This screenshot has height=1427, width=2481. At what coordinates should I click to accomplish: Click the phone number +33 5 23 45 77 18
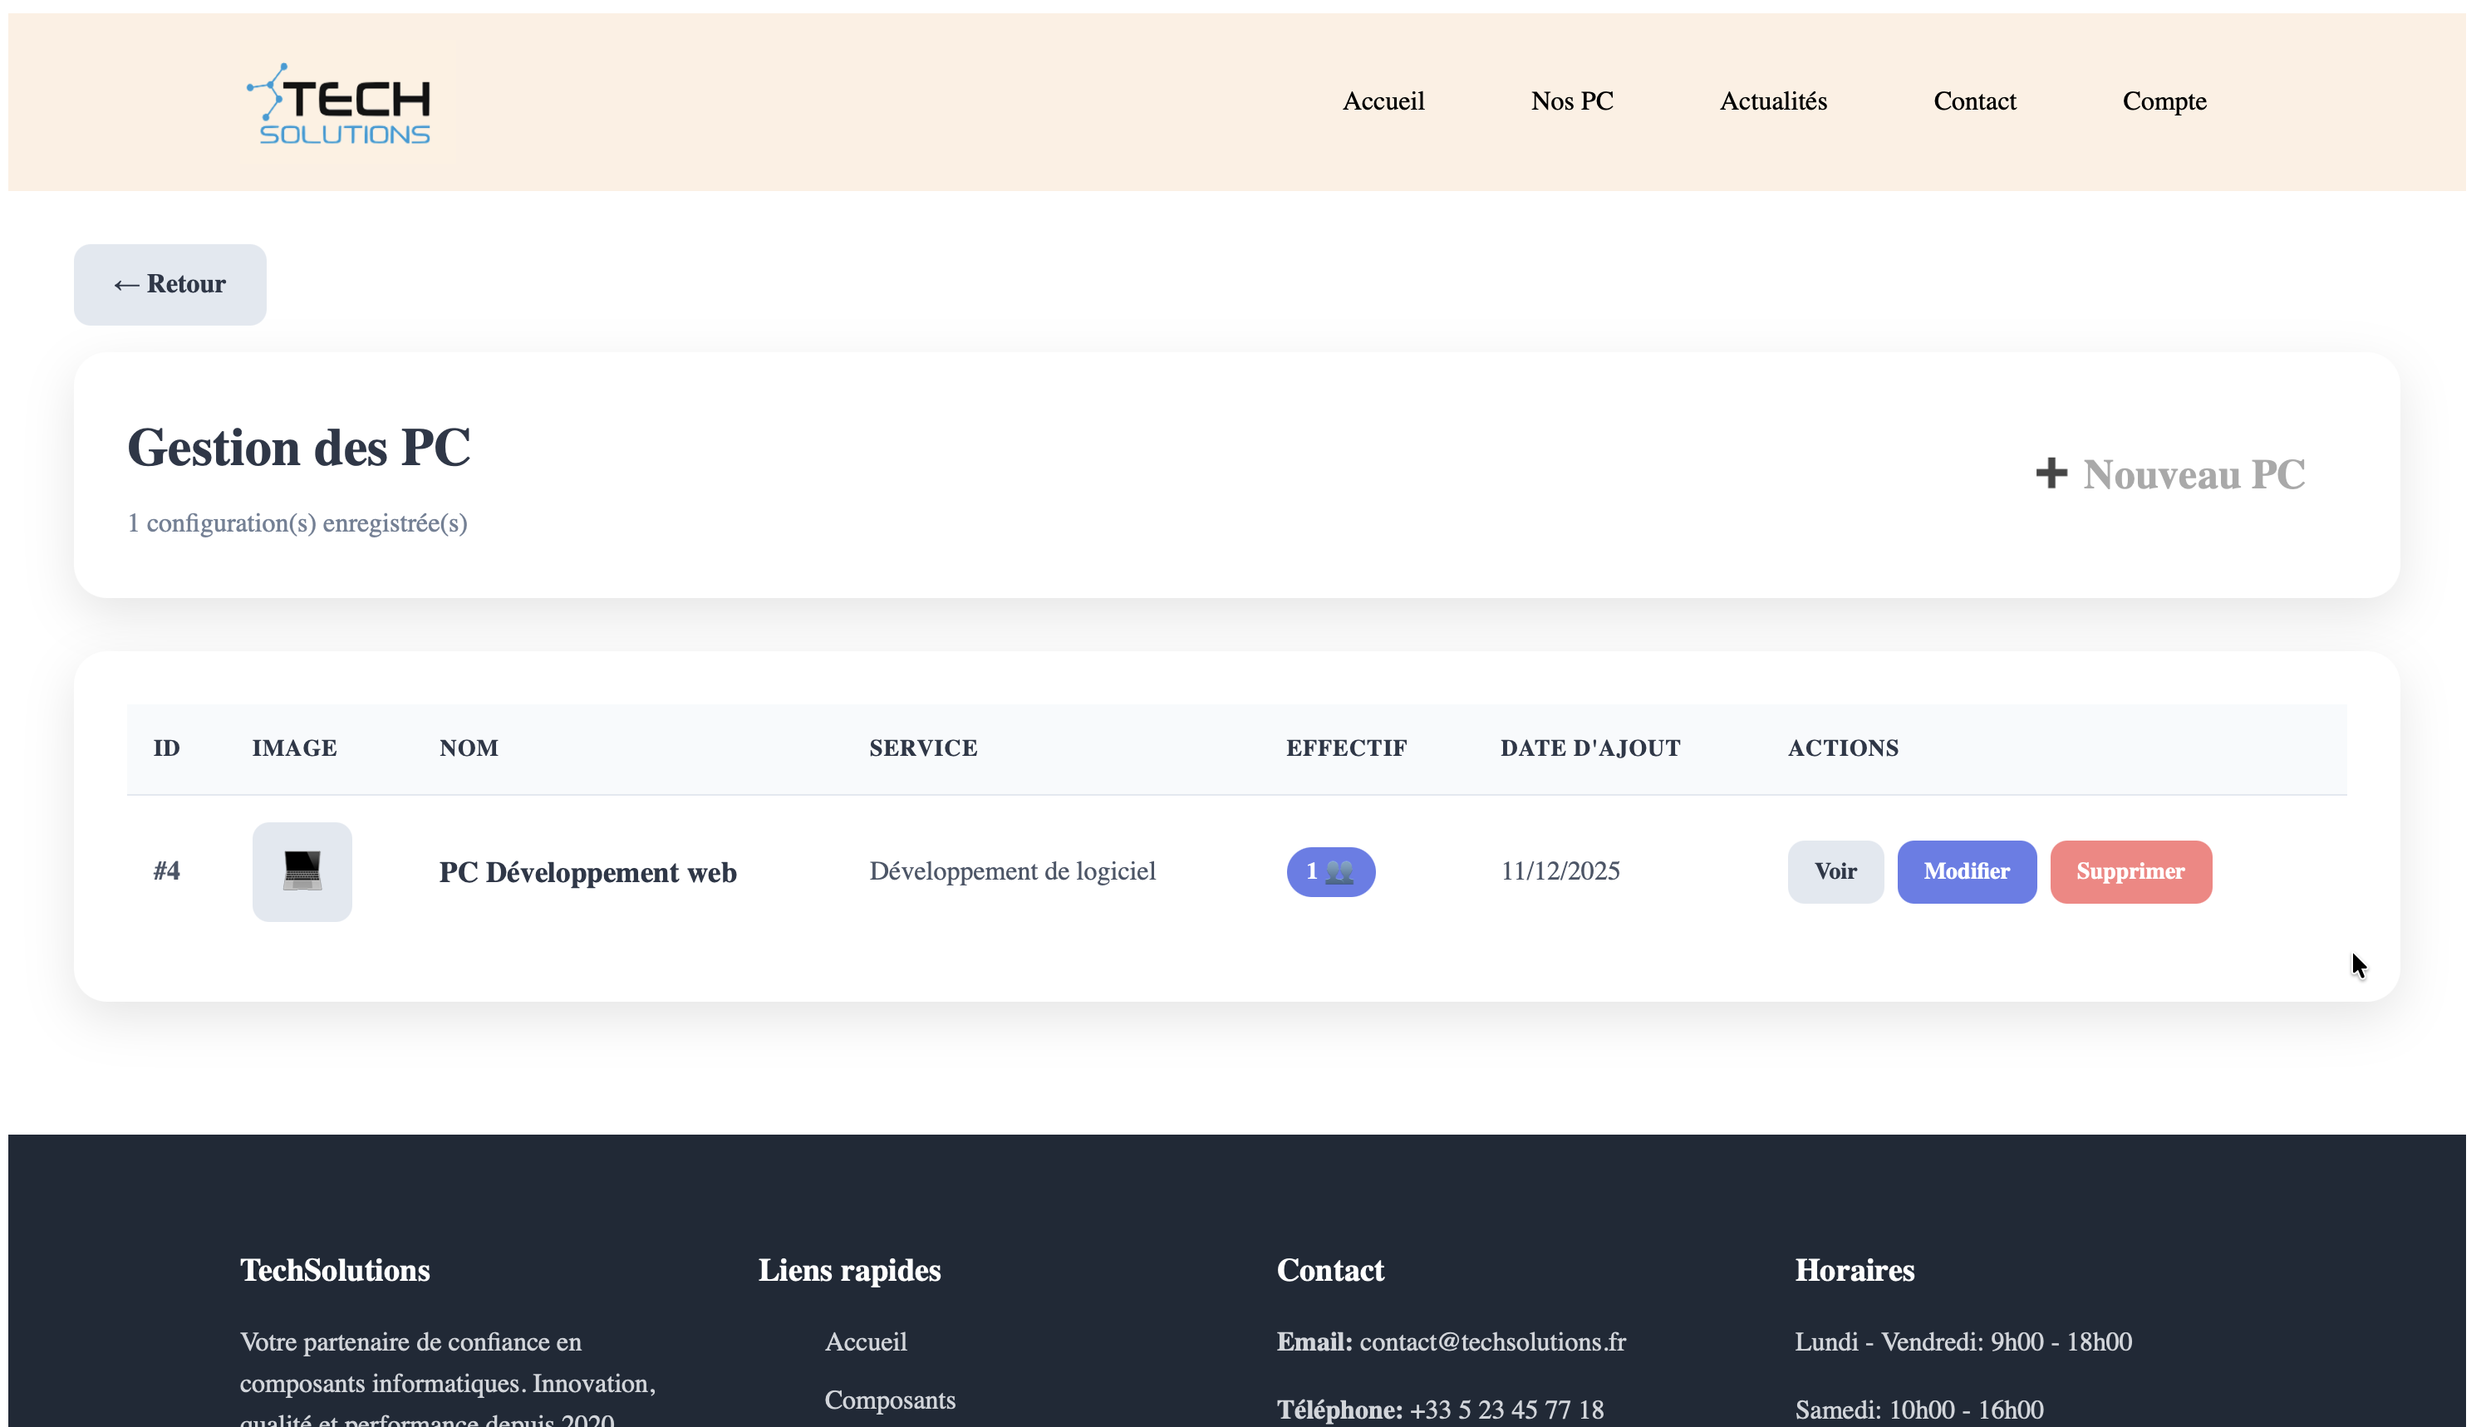point(1506,1410)
